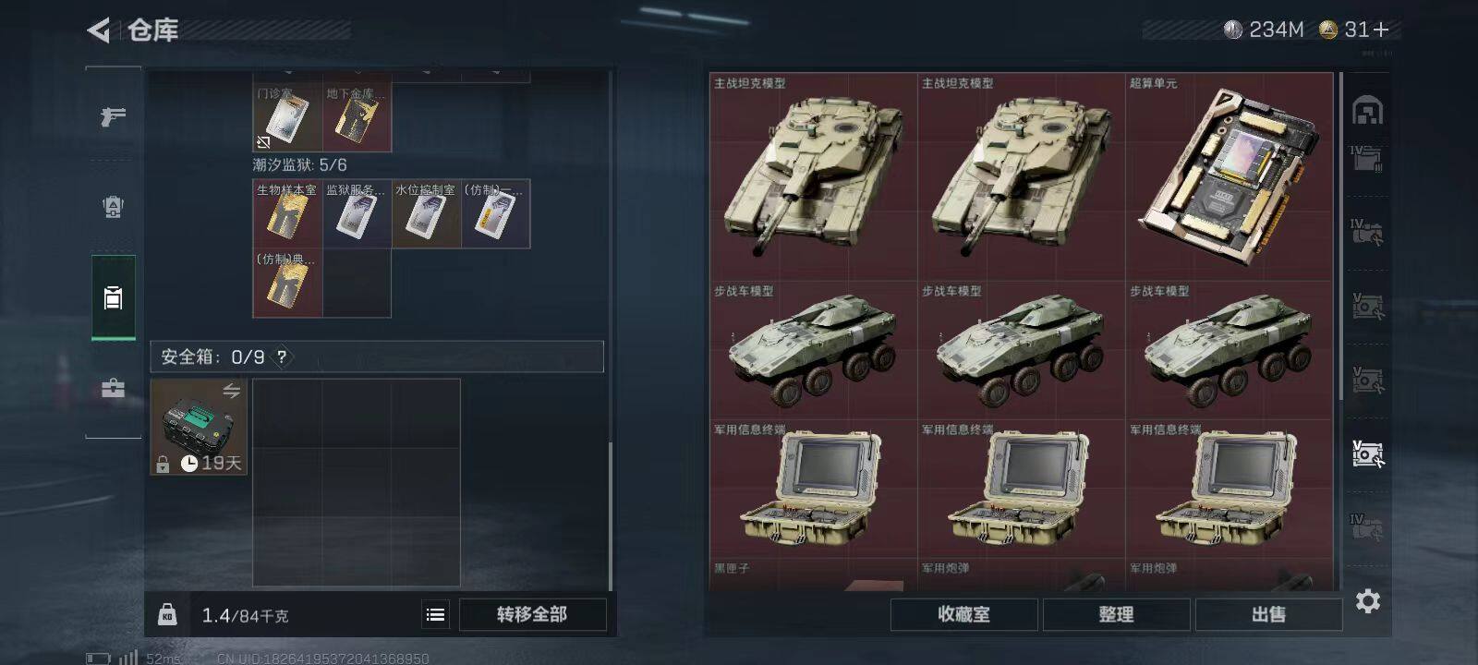The height and width of the screenshot is (665, 1478).
Task: Click the 生物样本室 keycard
Action: 287,213
